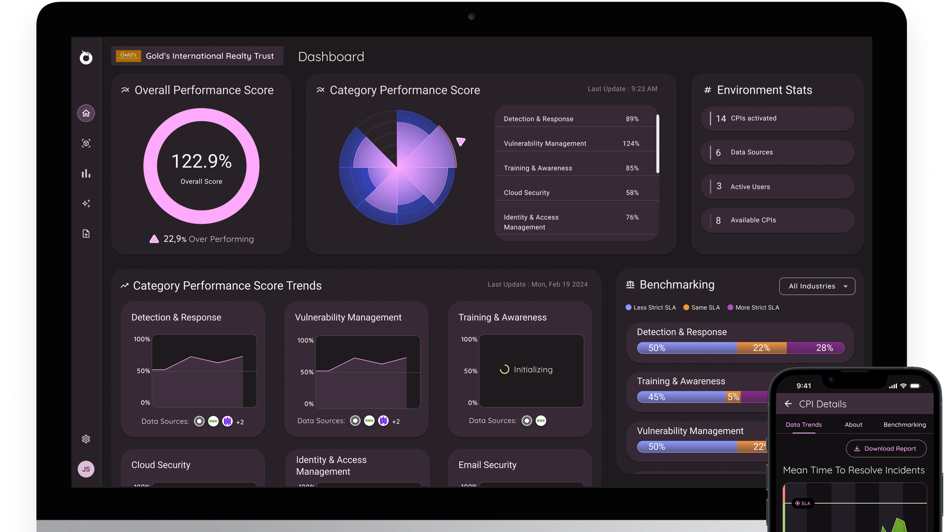Open the bar chart analytics sidebar icon
Image resolution: width=946 pixels, height=532 pixels.
click(86, 173)
